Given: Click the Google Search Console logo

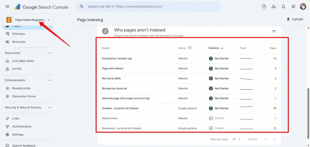Looking at the screenshot, I should click(41, 7).
